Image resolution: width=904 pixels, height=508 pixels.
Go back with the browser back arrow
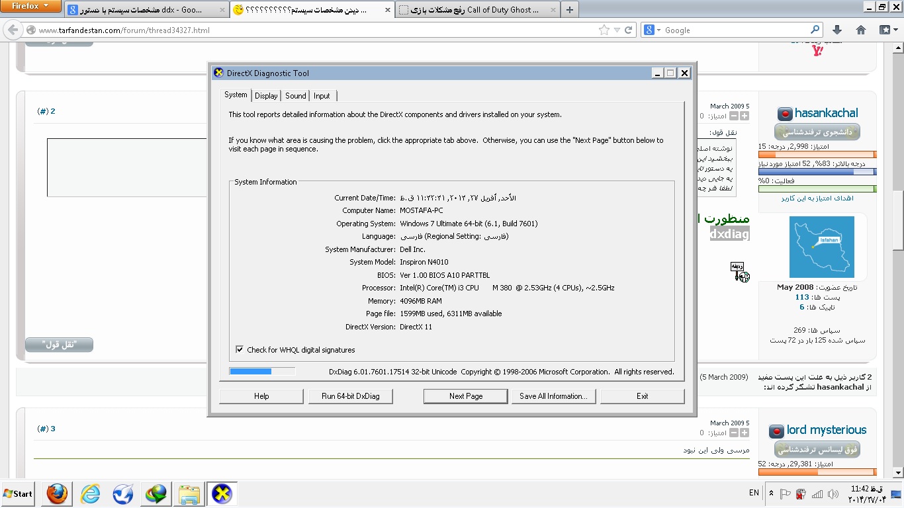pyautogui.click(x=13, y=30)
